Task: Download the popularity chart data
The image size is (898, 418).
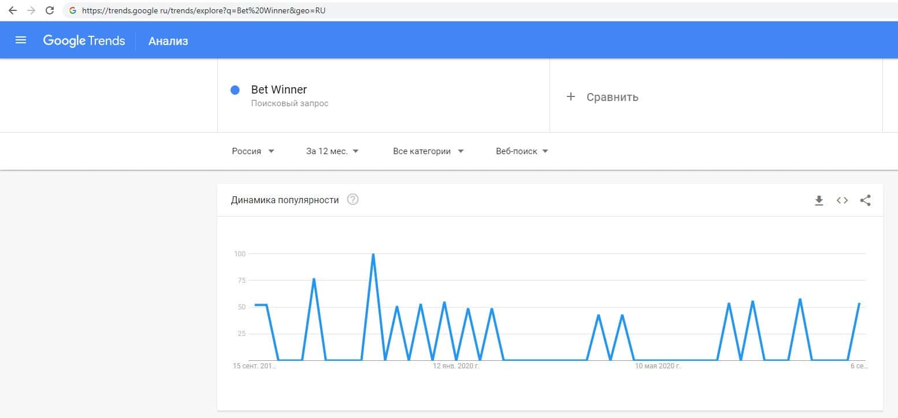Action: pos(819,200)
